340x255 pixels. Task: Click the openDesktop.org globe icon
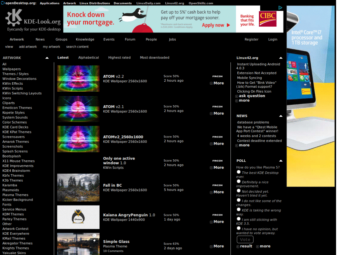click(x=3, y=3)
